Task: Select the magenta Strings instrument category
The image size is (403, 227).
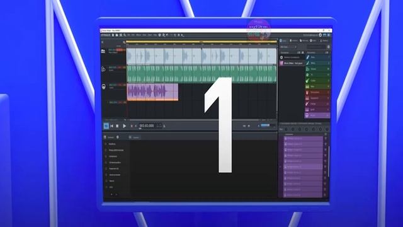Action: click(x=317, y=103)
